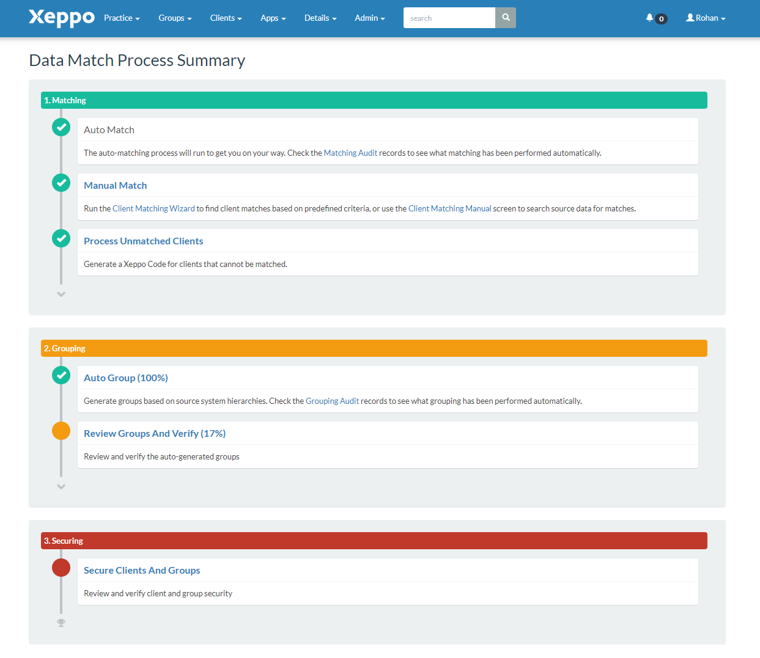Open the Client Matching Manual link
Viewport: 760px width, 658px height.
450,208
